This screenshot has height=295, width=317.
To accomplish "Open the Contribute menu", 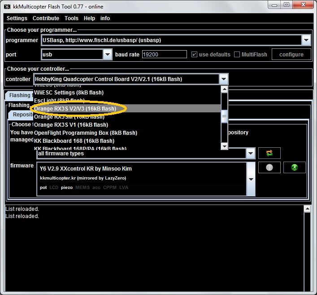I will coord(46,18).
